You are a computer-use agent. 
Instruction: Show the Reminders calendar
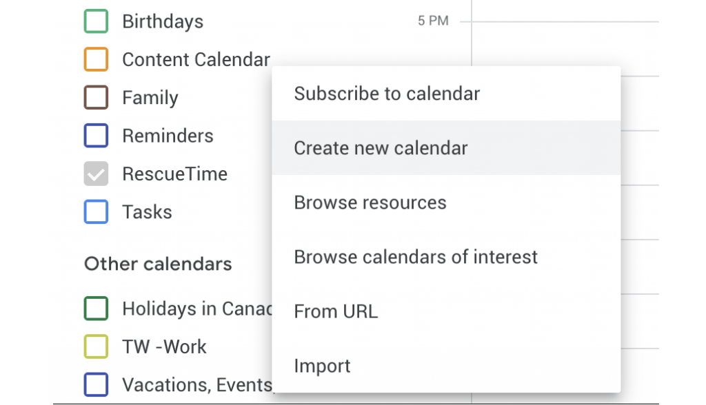click(x=96, y=136)
